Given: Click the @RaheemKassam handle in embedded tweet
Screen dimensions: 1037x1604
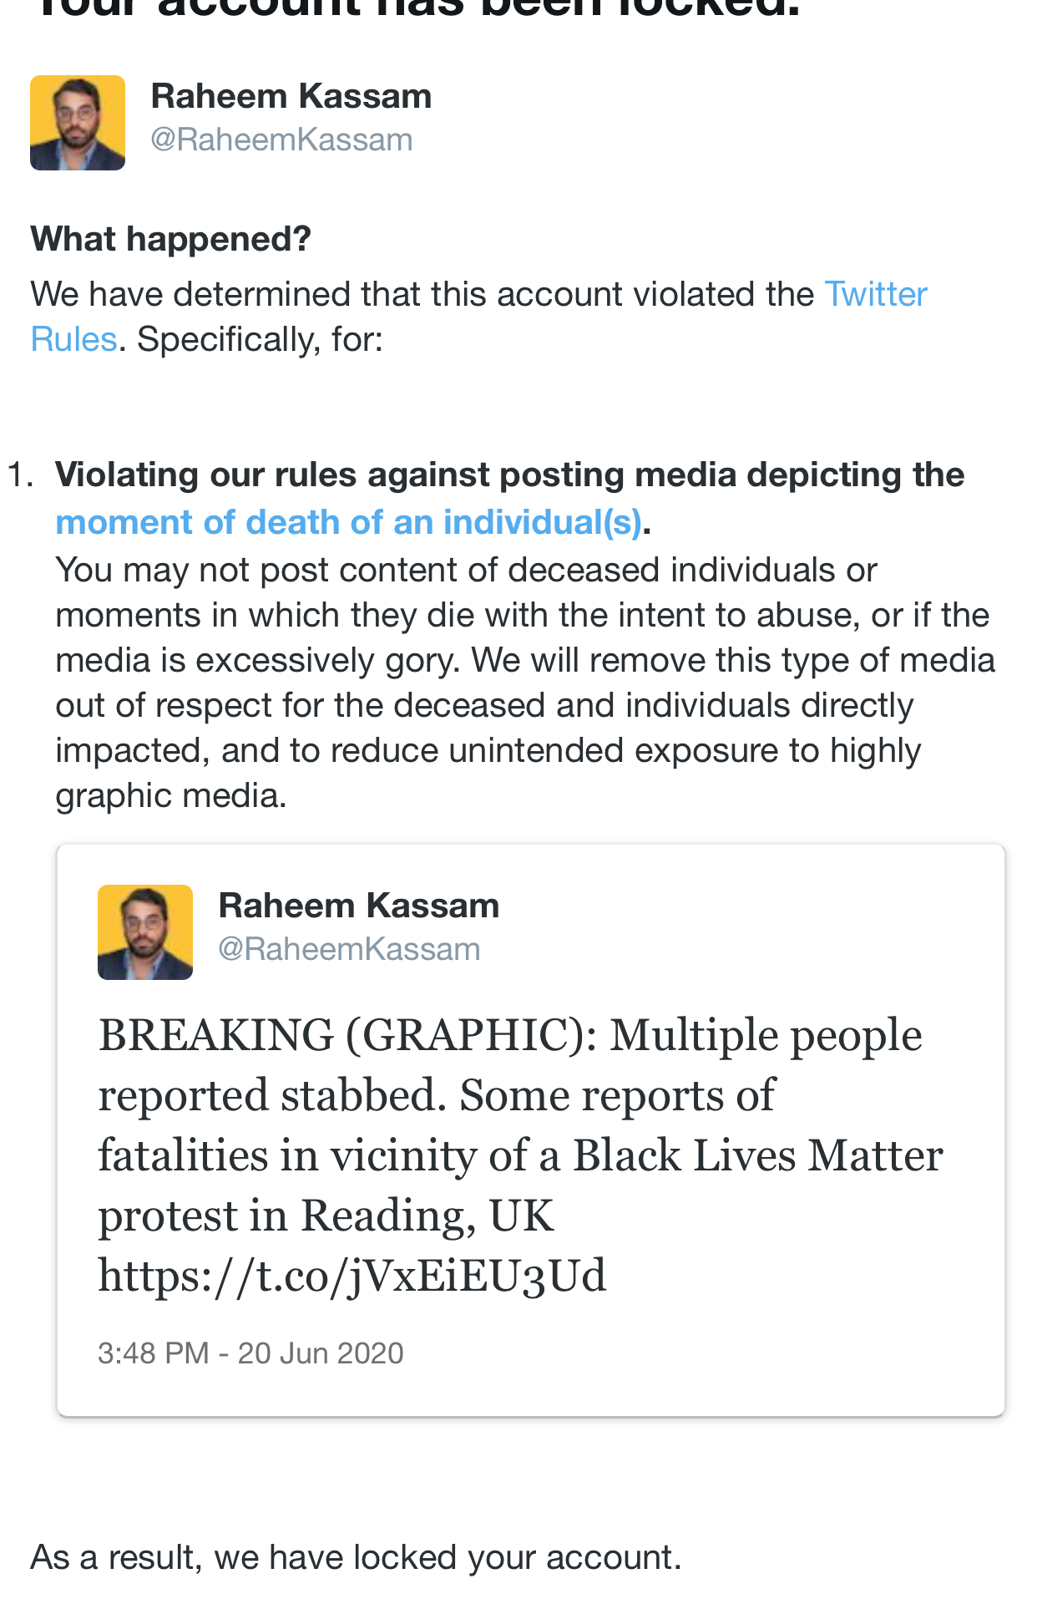Looking at the screenshot, I should pos(349,949).
